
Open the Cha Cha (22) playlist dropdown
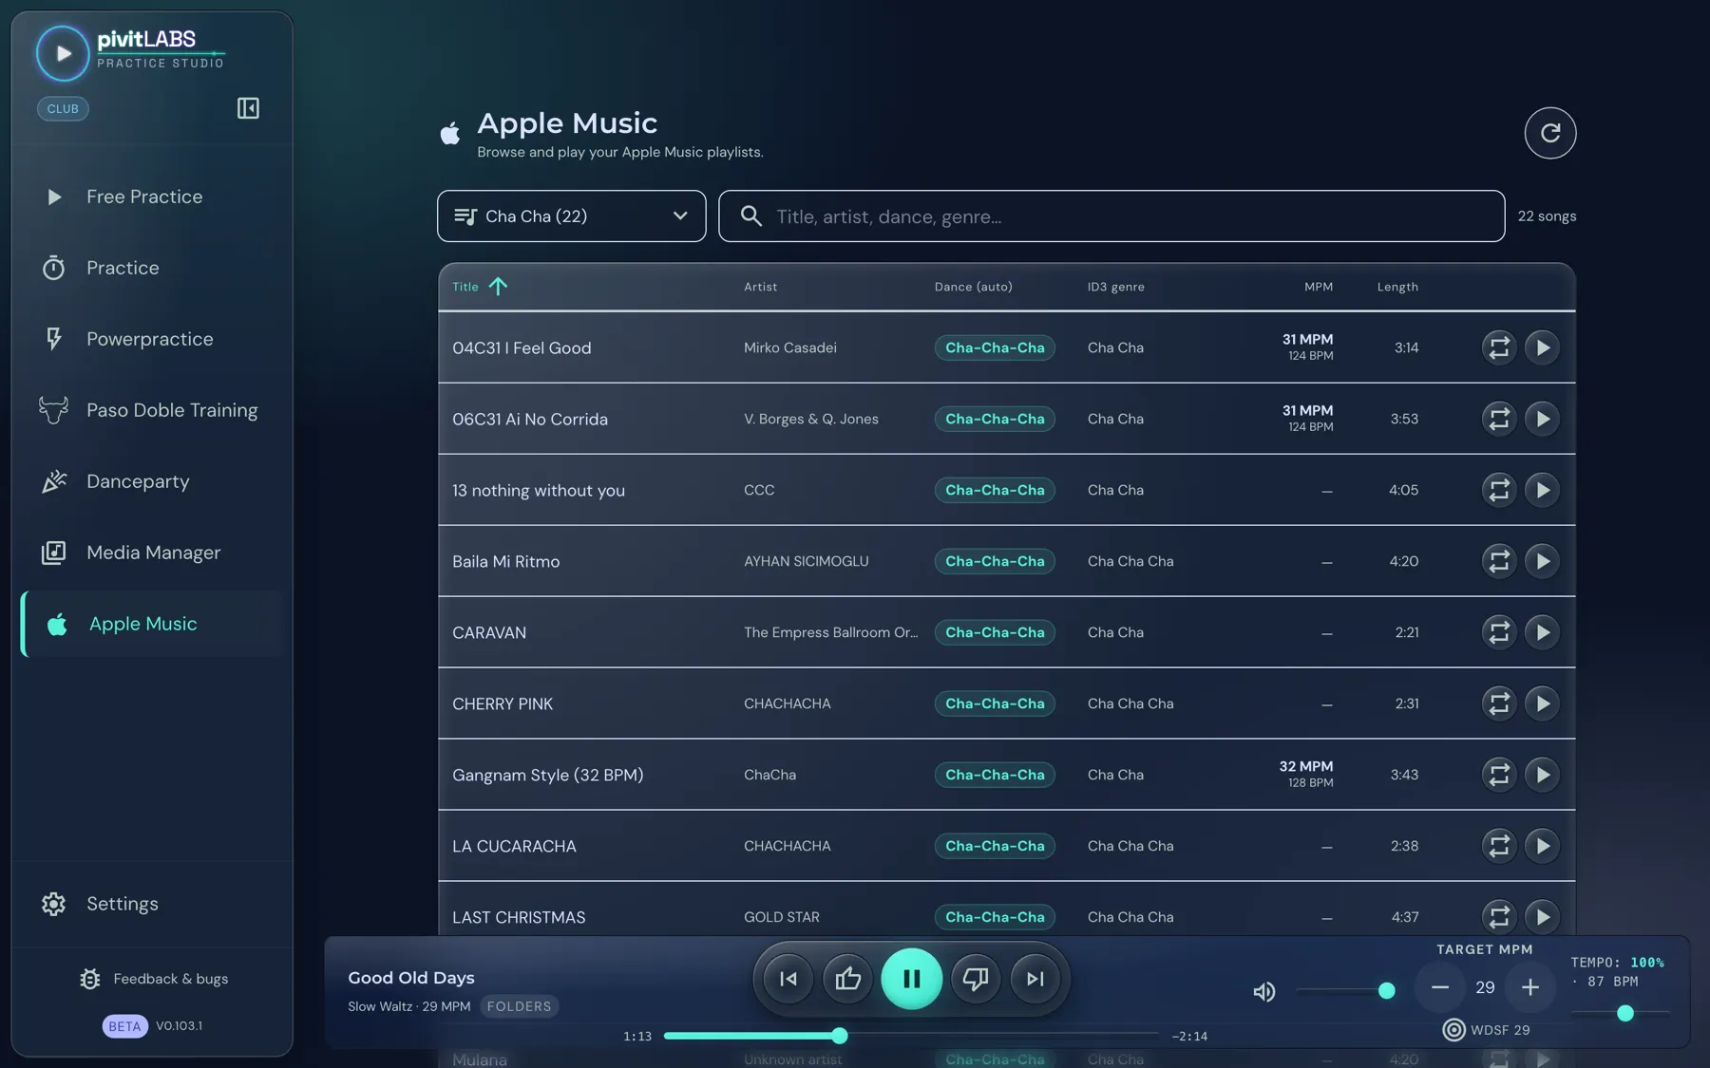click(x=571, y=216)
